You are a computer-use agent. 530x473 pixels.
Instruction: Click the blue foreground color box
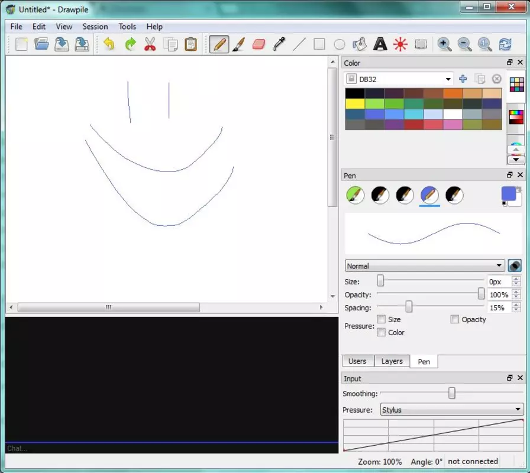[x=508, y=194]
